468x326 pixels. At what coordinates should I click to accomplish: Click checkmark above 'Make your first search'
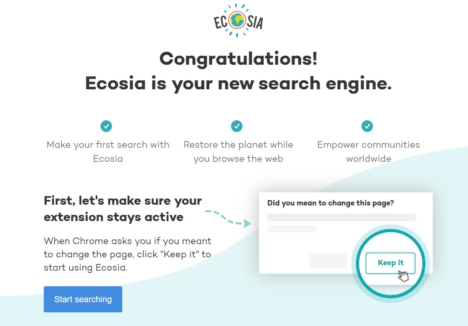click(106, 126)
